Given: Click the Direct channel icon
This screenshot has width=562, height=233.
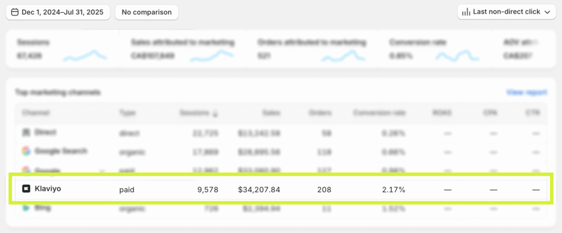Looking at the screenshot, I should click(x=26, y=132).
